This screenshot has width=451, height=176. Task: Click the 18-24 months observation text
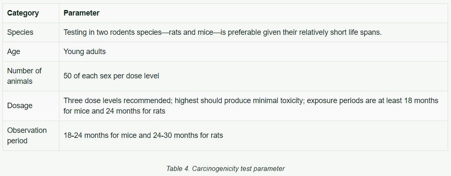click(143, 135)
